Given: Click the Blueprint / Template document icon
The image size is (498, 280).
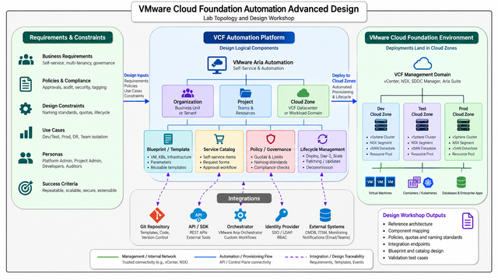Looking at the screenshot, I should (x=168, y=139).
